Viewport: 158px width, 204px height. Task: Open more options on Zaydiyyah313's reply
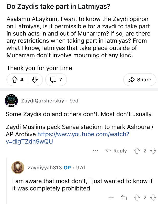pos(111,198)
